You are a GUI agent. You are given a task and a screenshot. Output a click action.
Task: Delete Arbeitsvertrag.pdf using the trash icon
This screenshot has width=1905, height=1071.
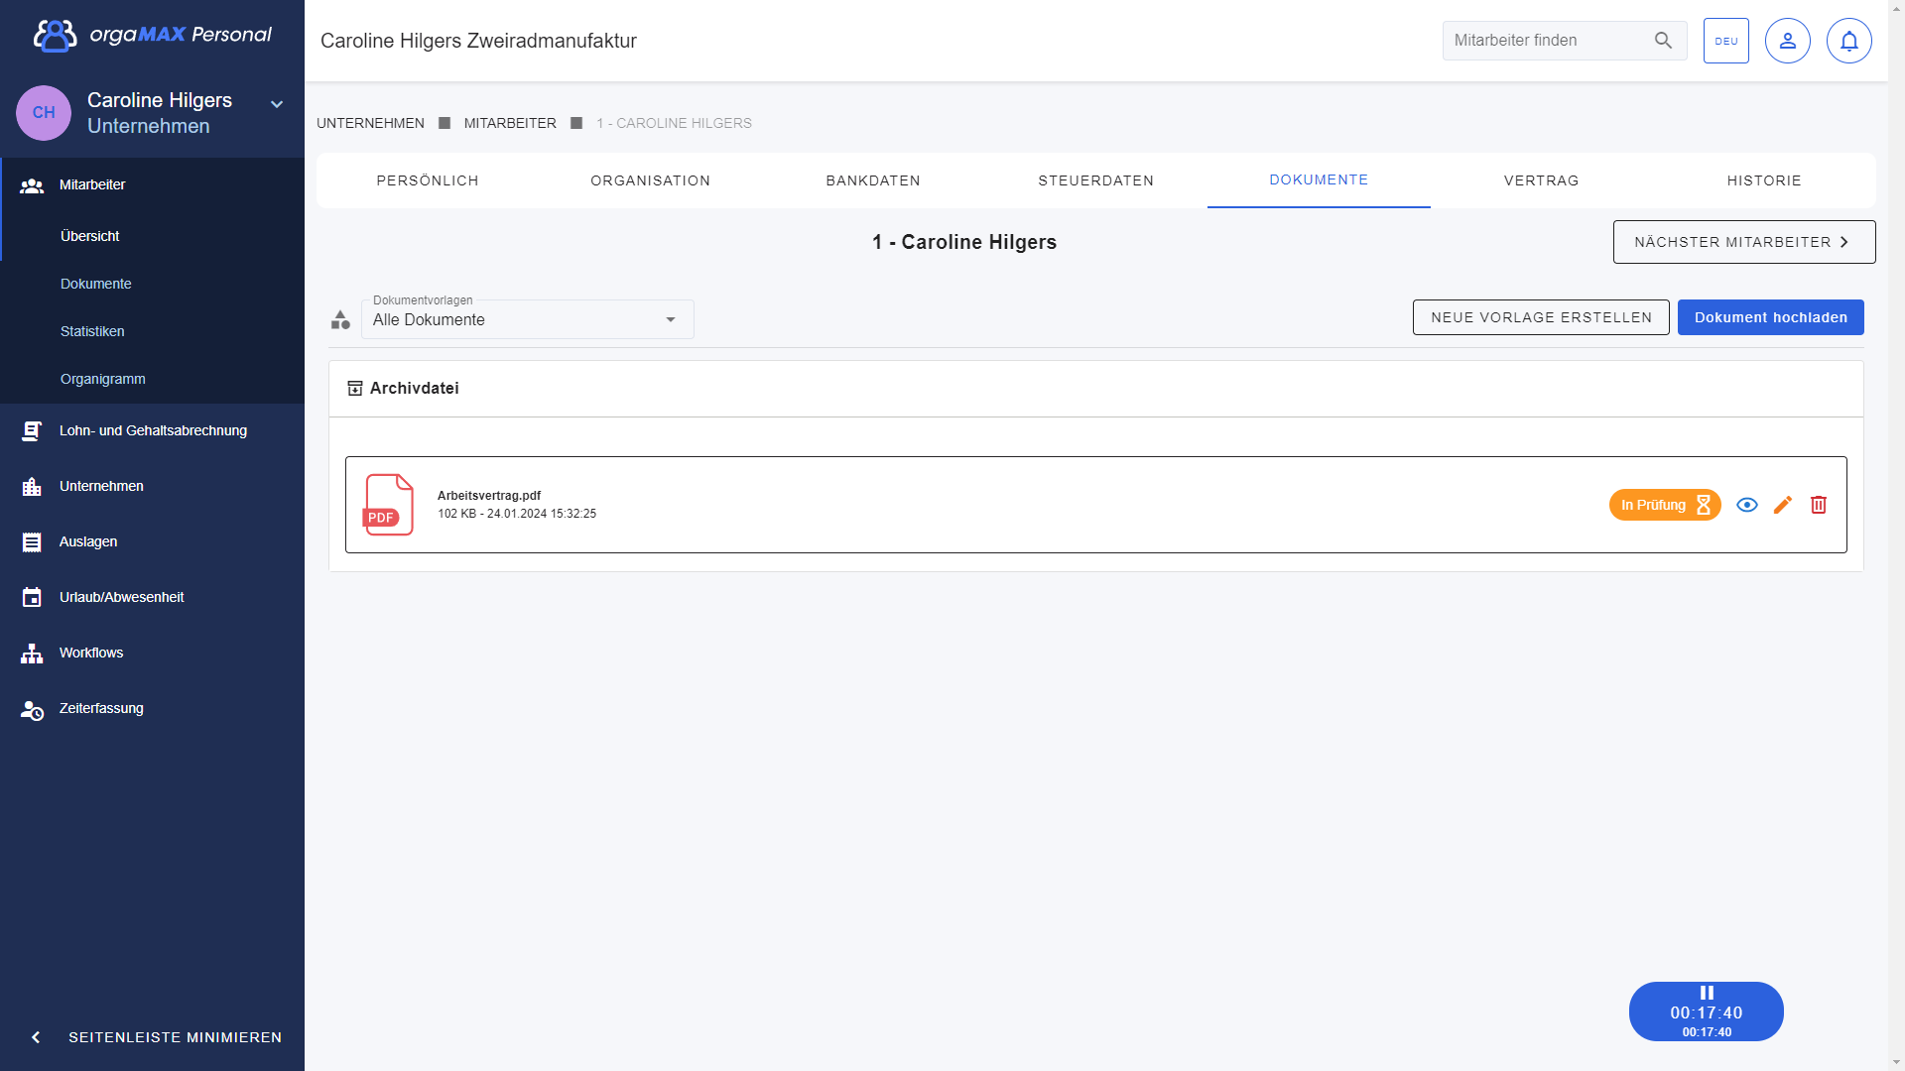point(1819,505)
